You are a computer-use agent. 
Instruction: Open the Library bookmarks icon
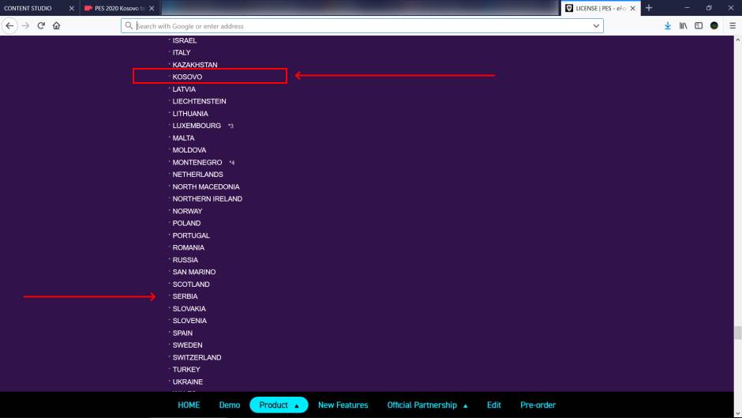684,25
